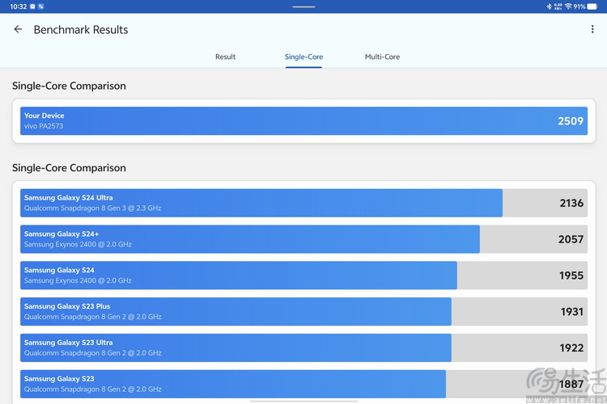
Task: Switch to the Multi-Core tab
Action: [x=382, y=57]
